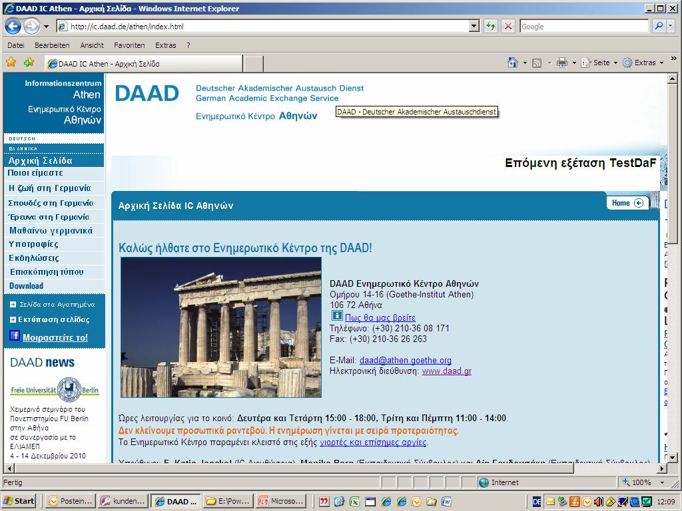
Task: Click the magnifier search icon
Action: [x=659, y=27]
